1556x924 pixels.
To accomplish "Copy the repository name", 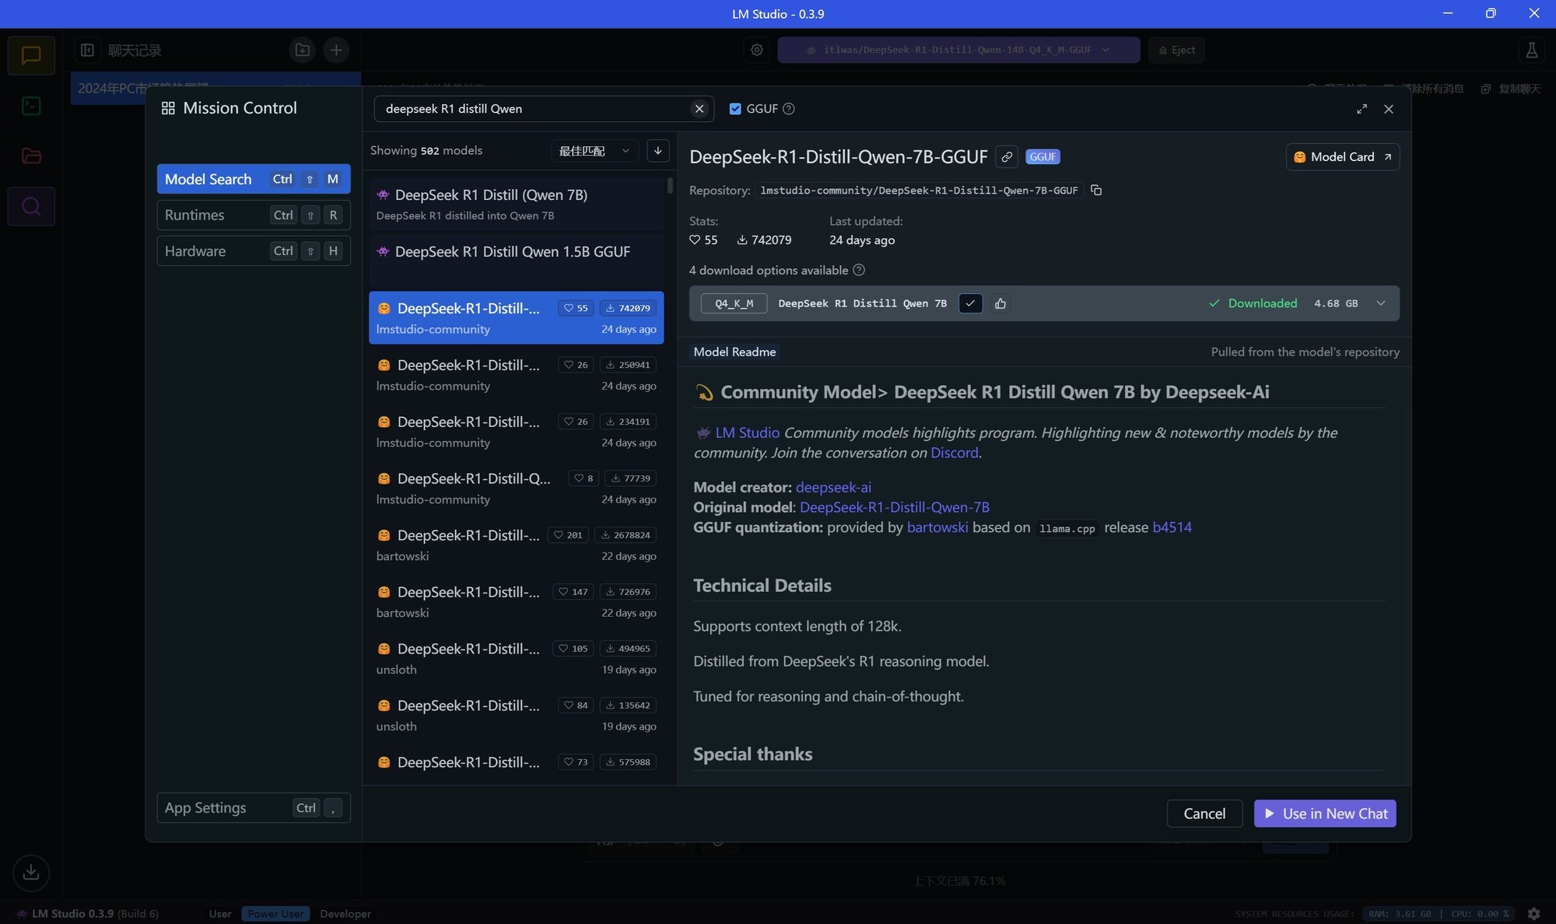I will click(1096, 190).
